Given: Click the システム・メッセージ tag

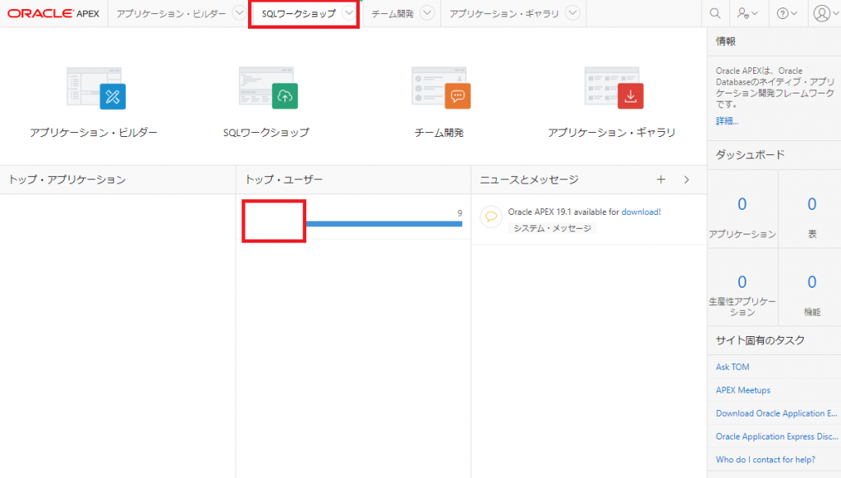Looking at the screenshot, I should tap(552, 228).
